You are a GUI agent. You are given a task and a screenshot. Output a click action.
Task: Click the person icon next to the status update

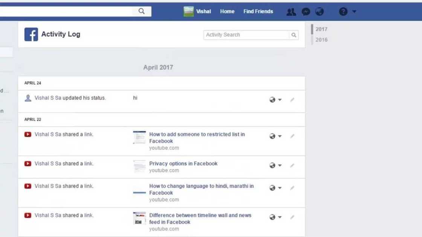point(28,97)
